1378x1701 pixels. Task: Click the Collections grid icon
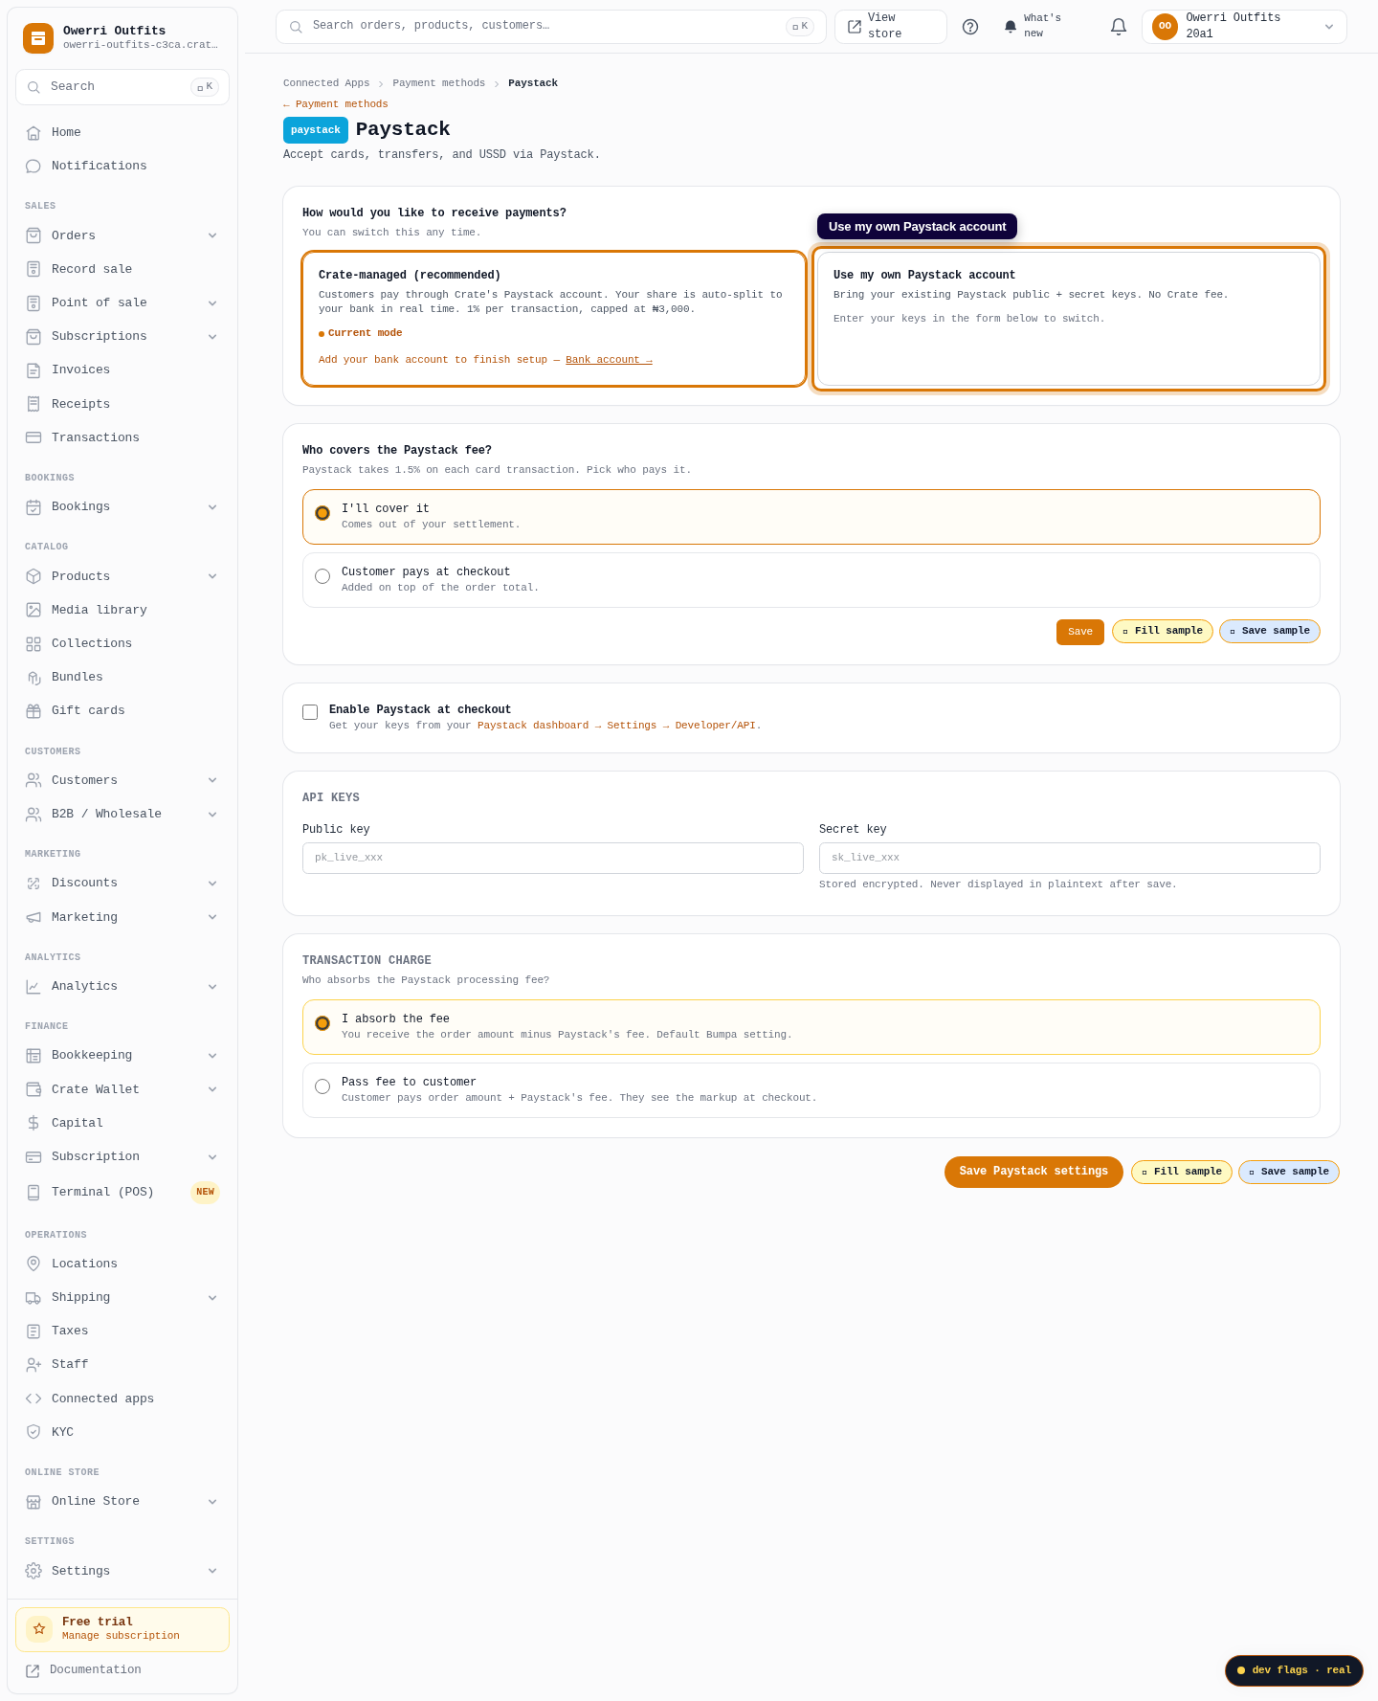pyautogui.click(x=33, y=644)
